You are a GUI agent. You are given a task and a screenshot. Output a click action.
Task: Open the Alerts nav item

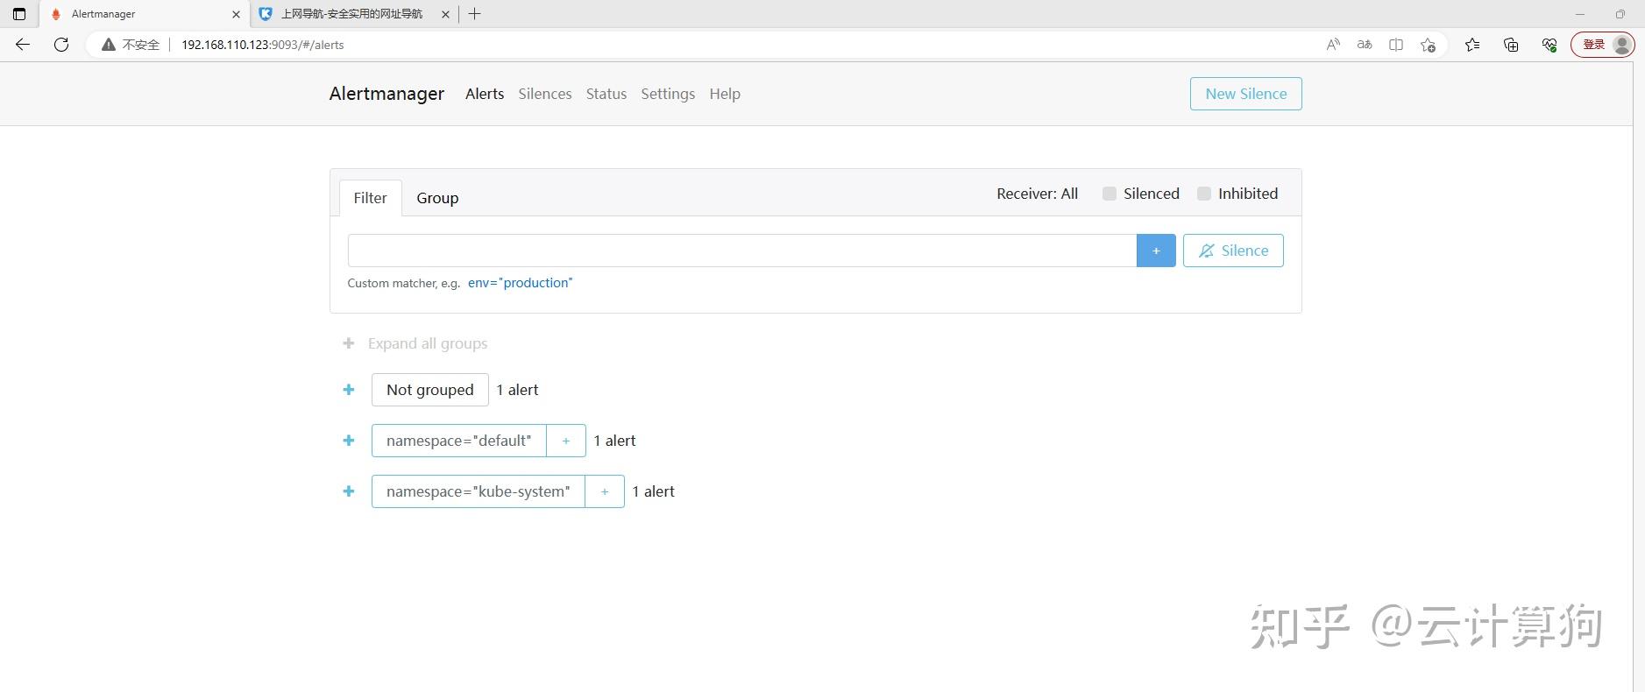coord(485,94)
